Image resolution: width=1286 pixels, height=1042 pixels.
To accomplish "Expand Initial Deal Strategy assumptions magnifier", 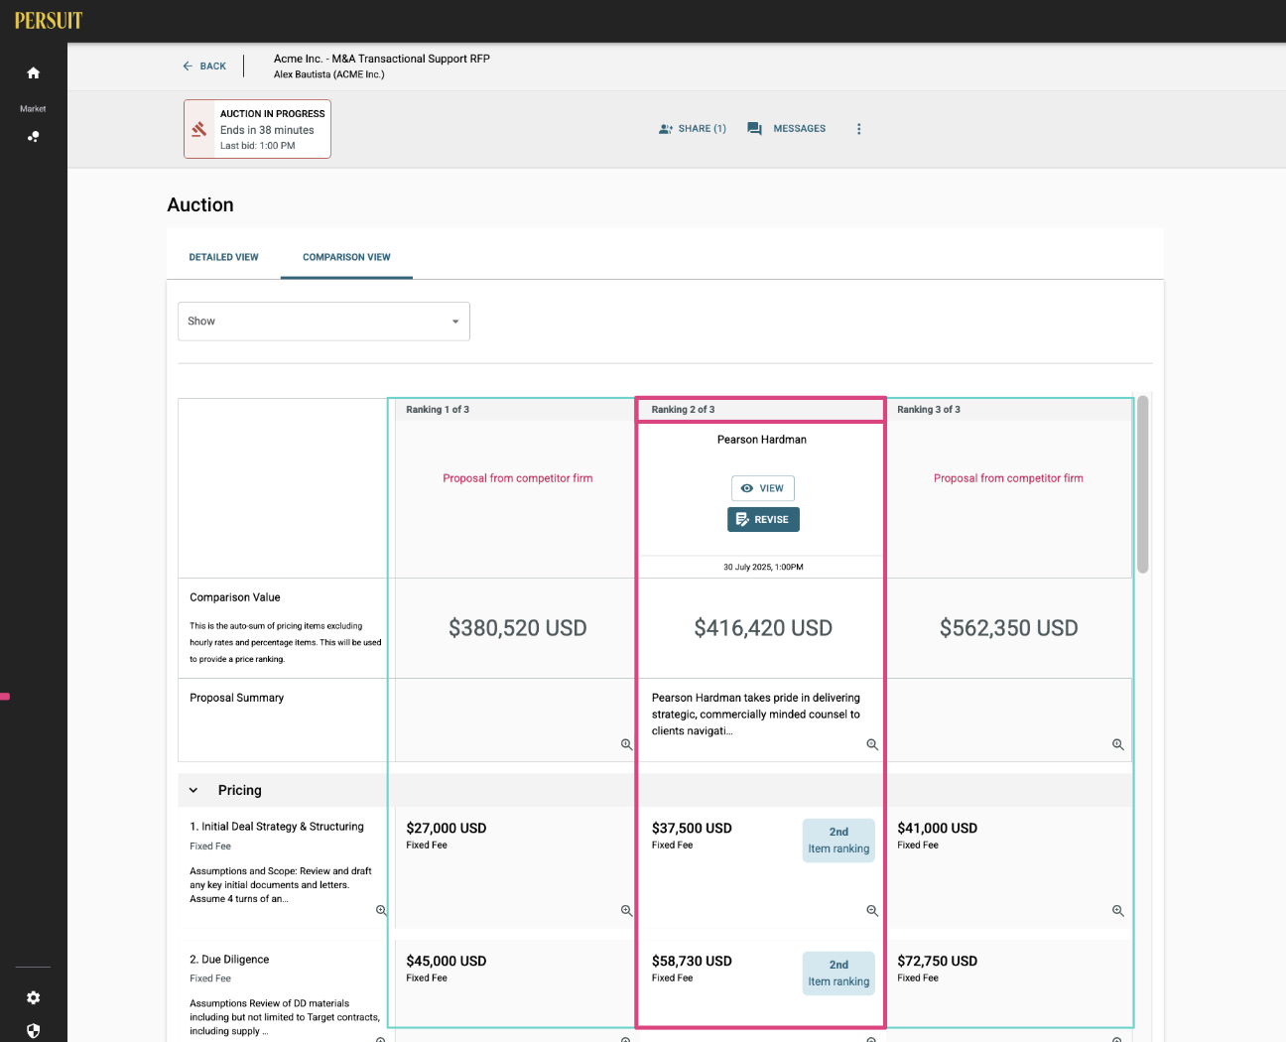I will [x=381, y=910].
